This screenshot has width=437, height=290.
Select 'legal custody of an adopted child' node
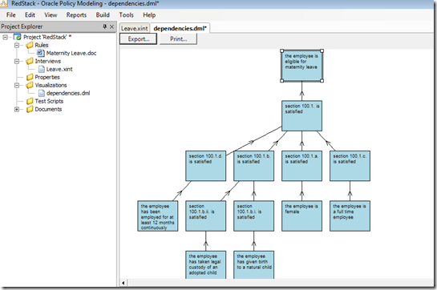point(206,264)
